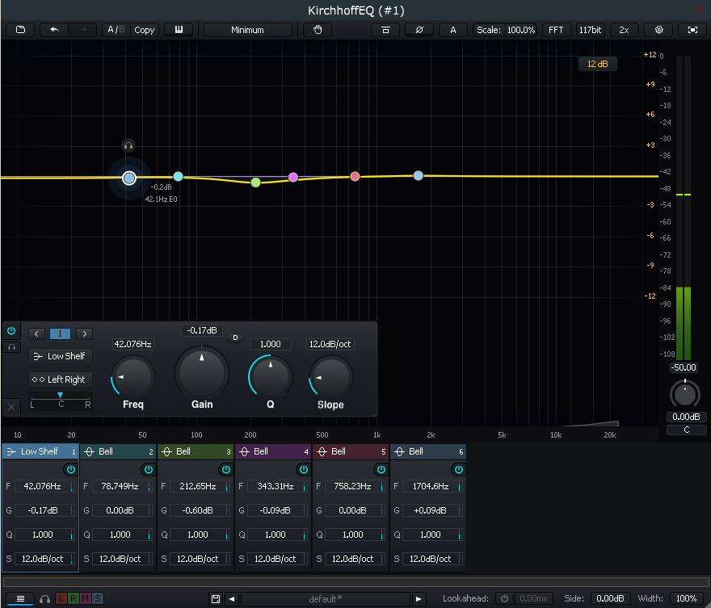Toggle power for Bell band 6

(458, 469)
